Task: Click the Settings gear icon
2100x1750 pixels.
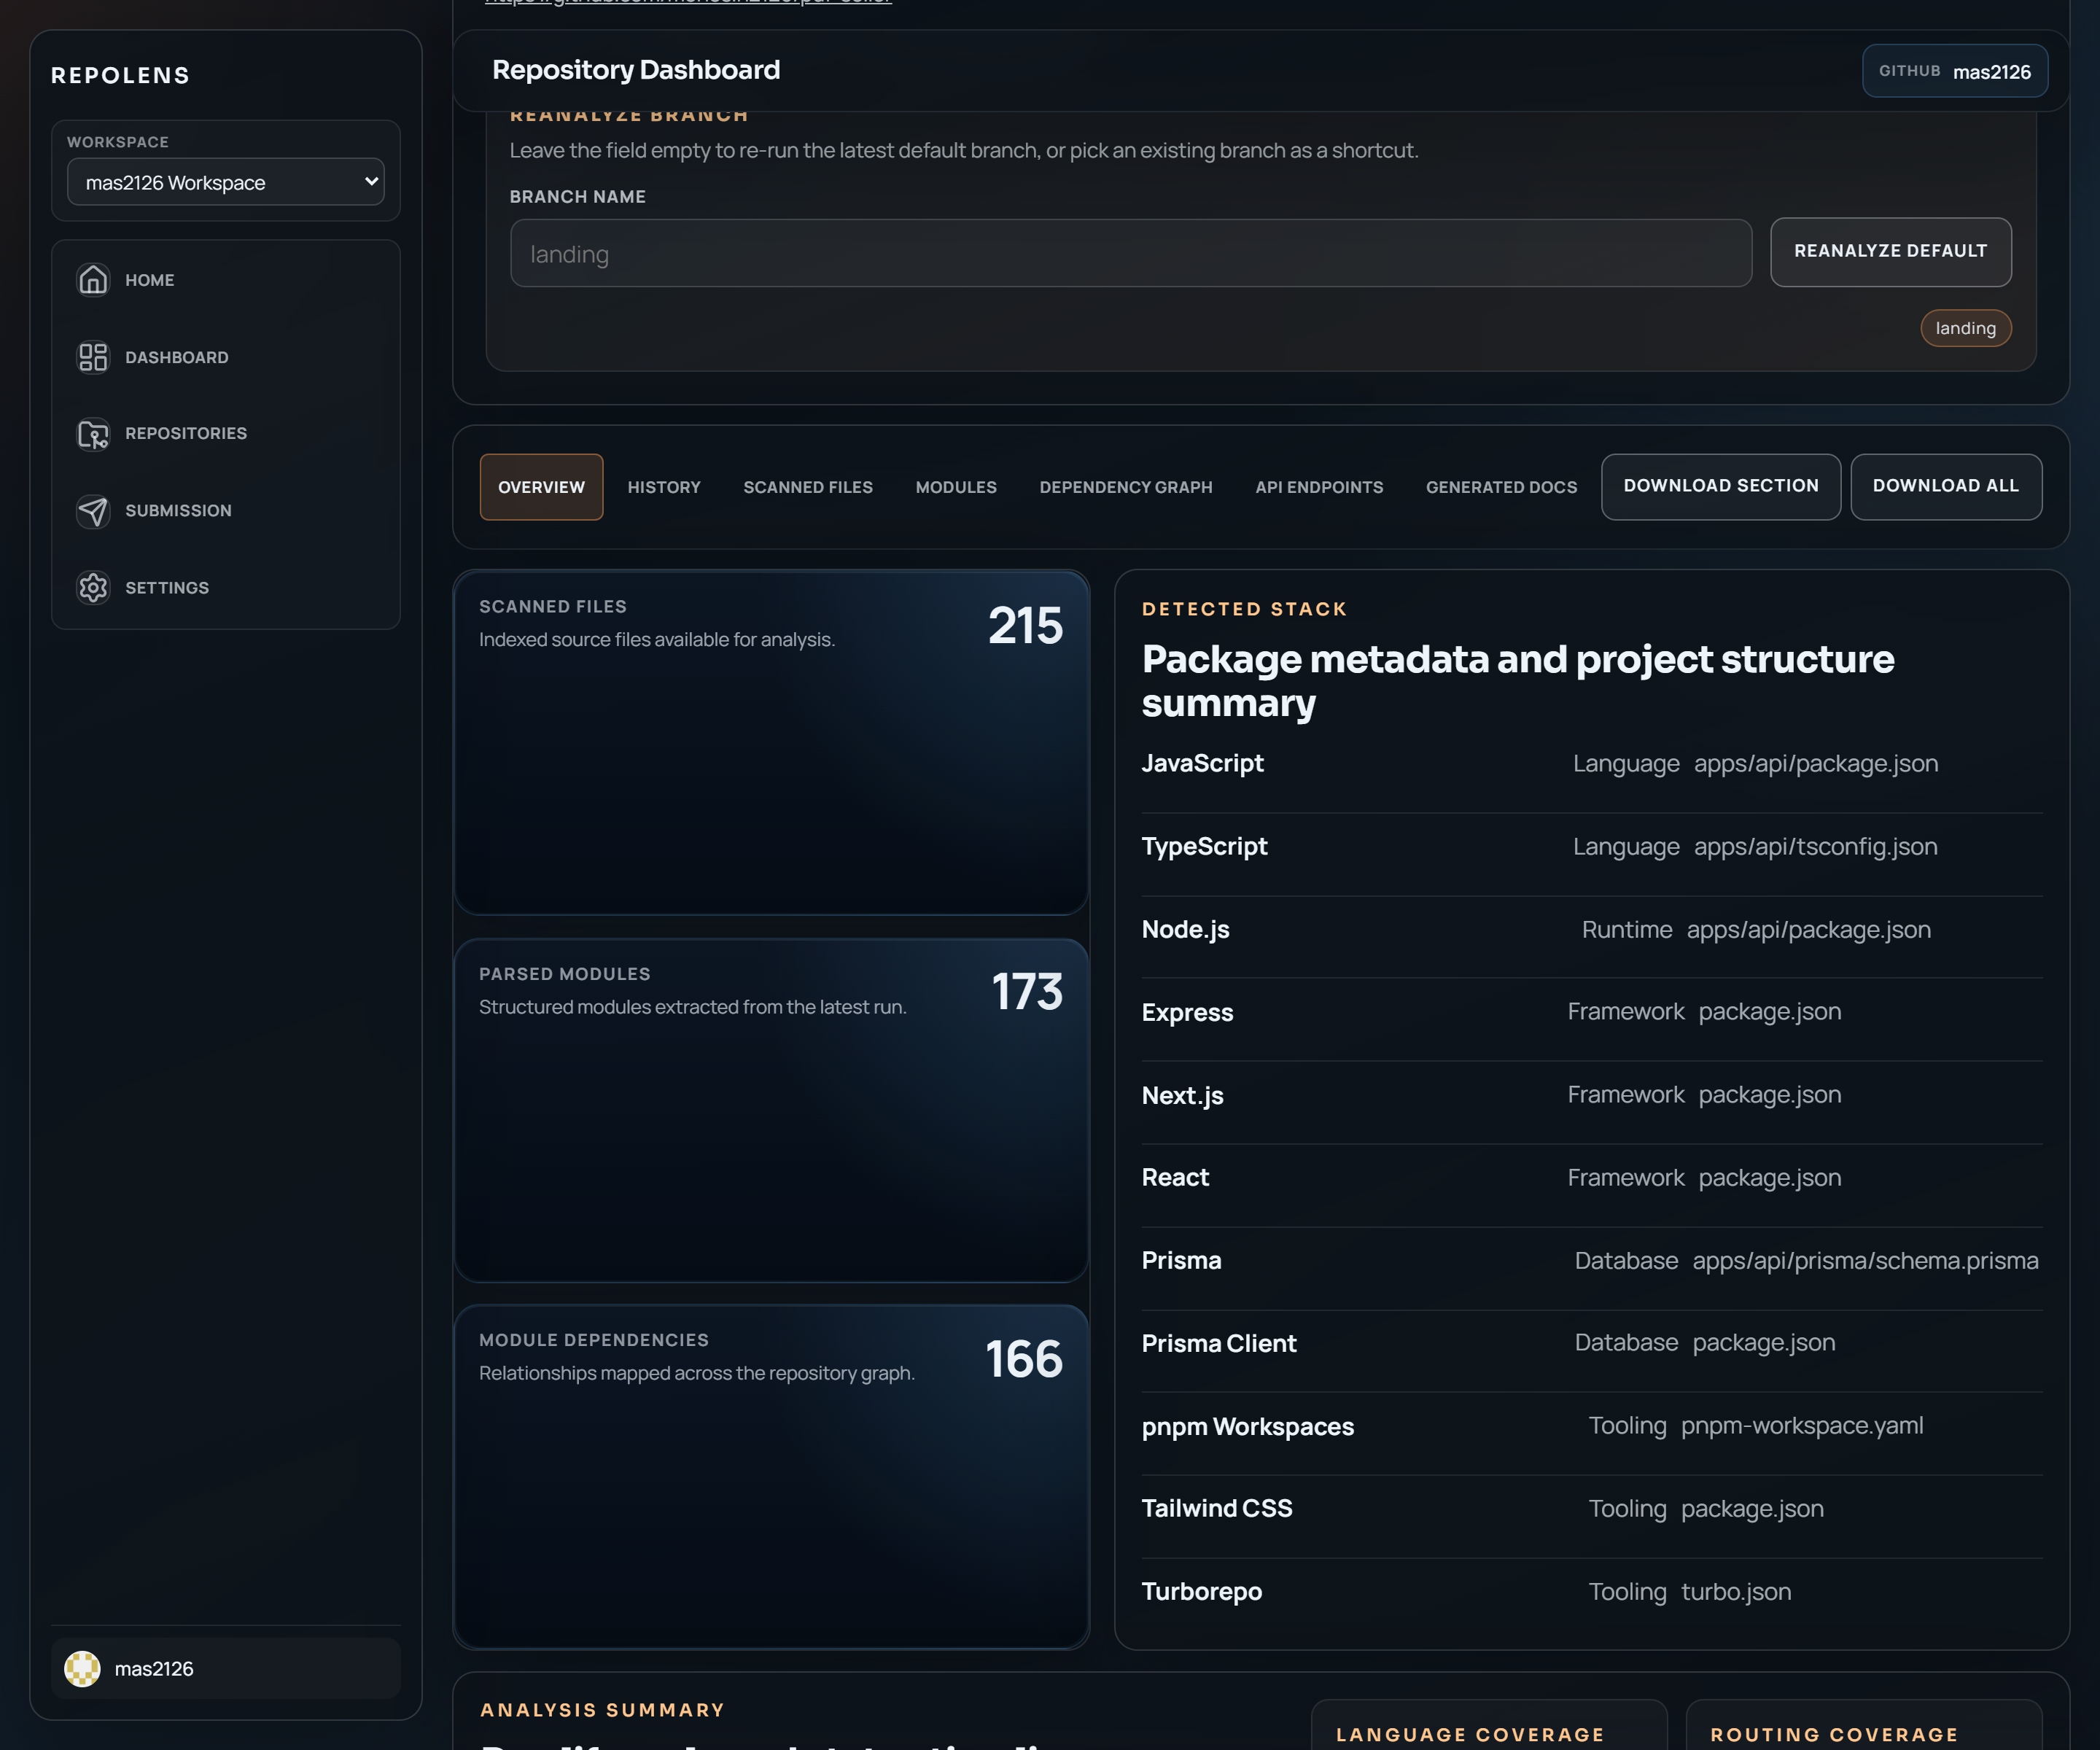Action: (93, 588)
